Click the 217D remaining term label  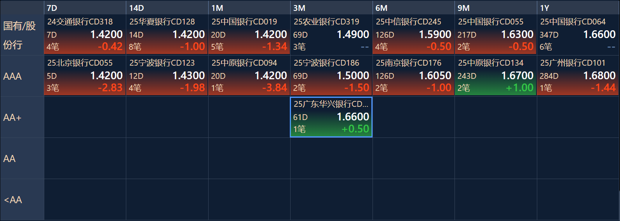pyautogui.click(x=467, y=35)
